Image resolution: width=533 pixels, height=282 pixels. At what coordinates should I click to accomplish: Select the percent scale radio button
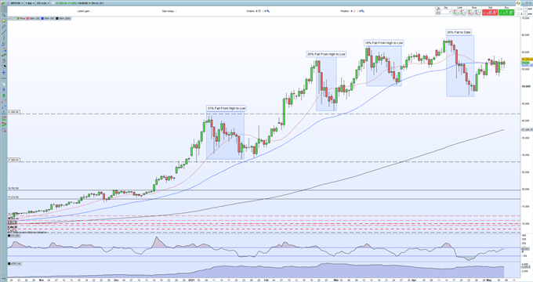coord(518,9)
